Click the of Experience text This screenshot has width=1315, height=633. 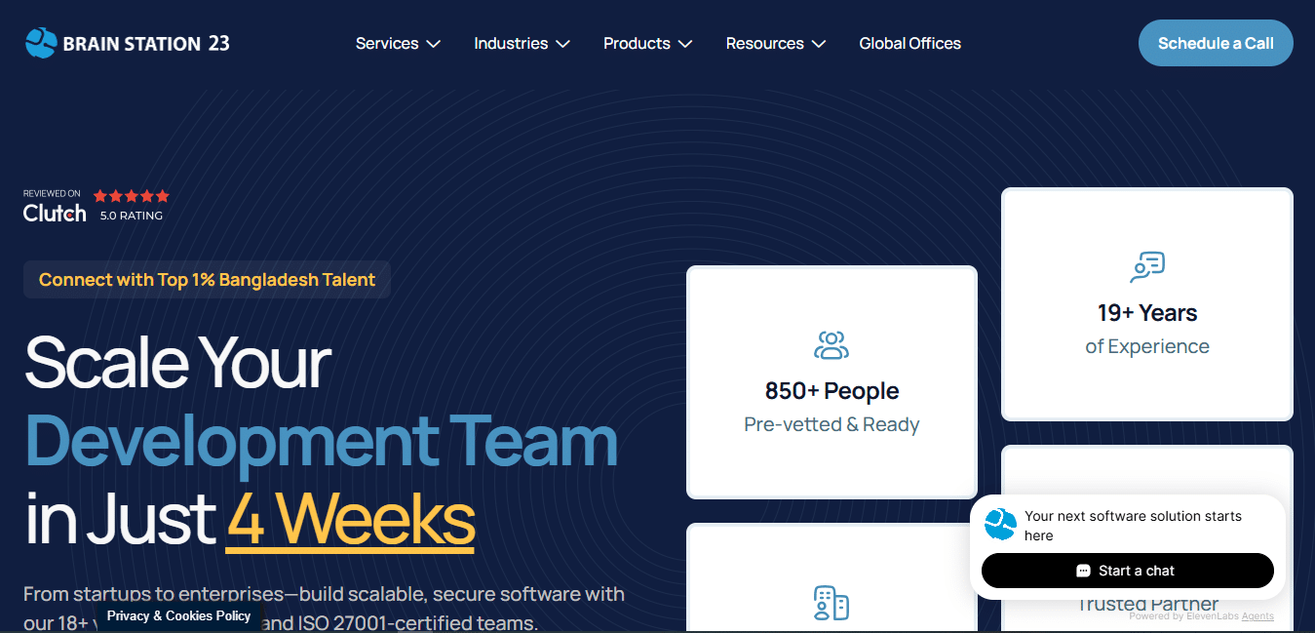coord(1147,346)
